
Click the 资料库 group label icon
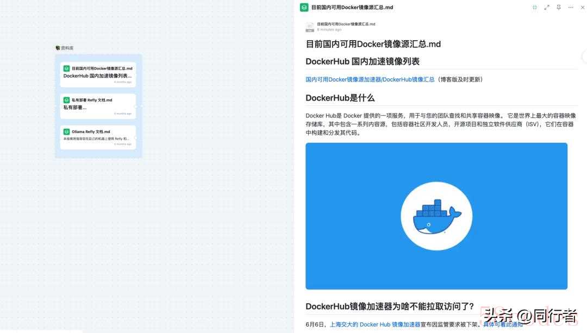click(x=58, y=48)
